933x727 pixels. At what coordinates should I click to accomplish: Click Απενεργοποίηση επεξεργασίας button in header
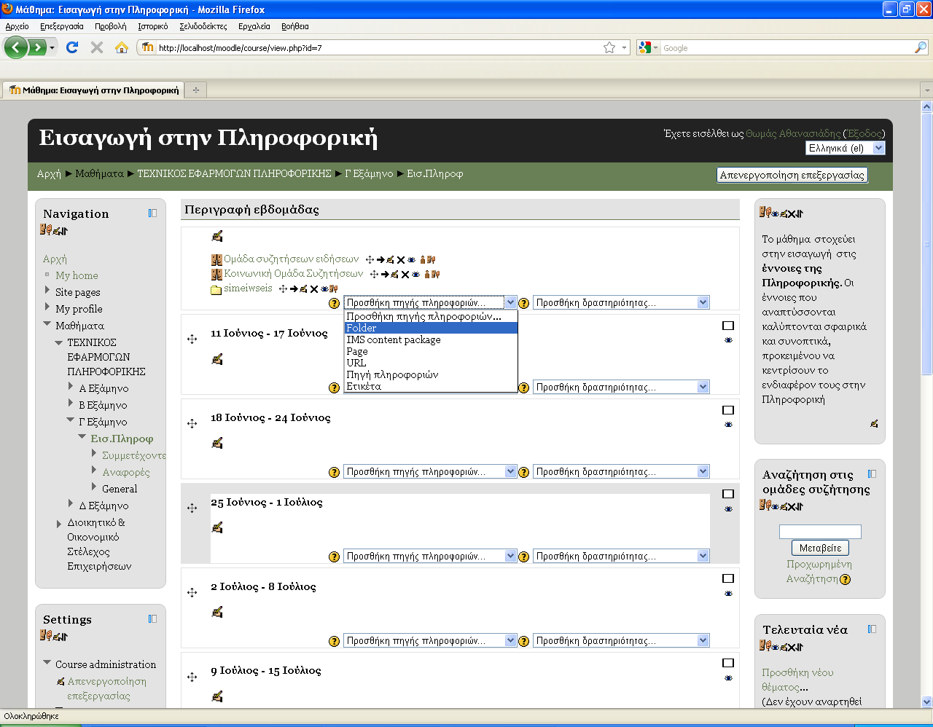click(x=792, y=175)
